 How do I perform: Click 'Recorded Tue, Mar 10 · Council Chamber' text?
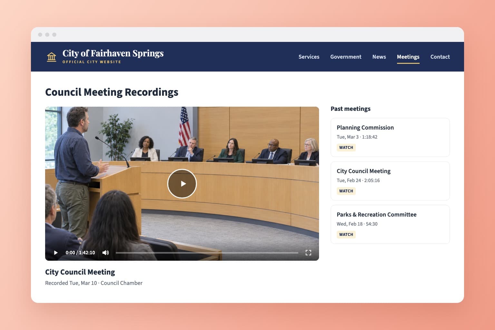coord(94,283)
